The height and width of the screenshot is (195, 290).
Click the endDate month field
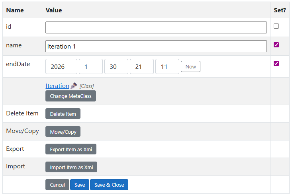[91, 66]
